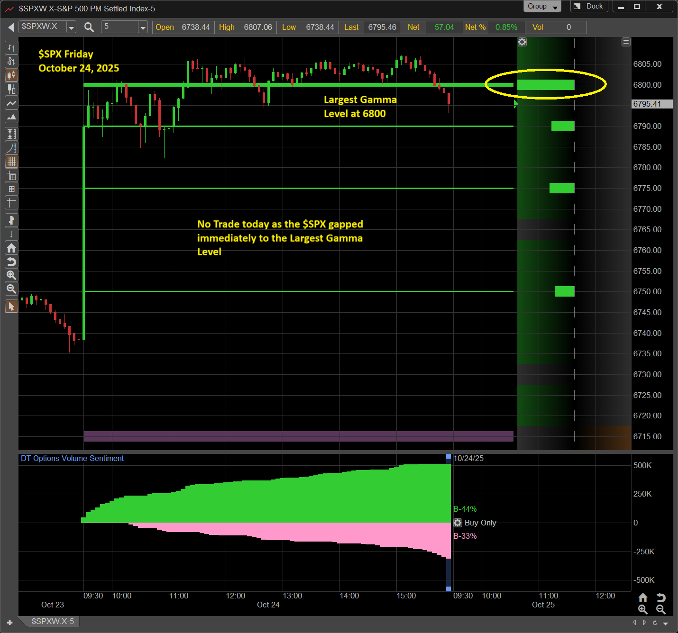Select the $SPXW.X-5 tab at the bottom
678x633 pixels.
[53, 621]
